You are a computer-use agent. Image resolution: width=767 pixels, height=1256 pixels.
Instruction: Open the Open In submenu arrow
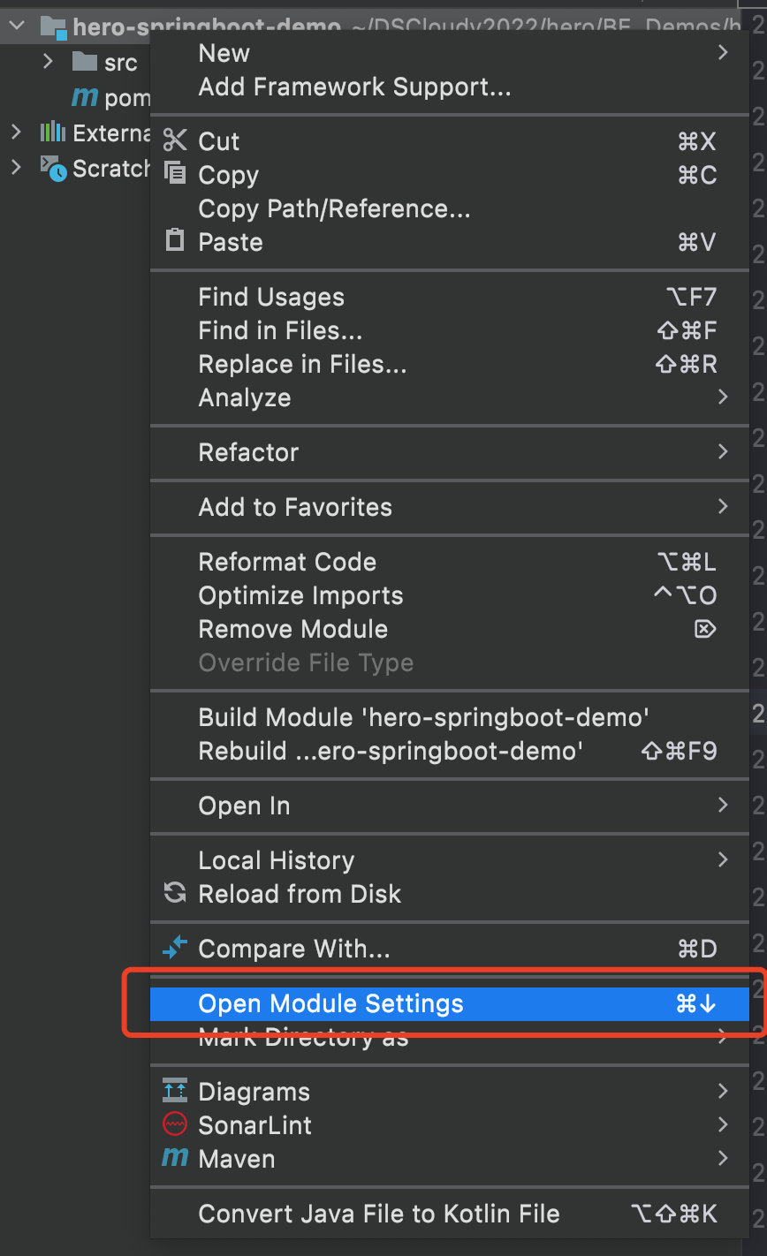point(723,805)
